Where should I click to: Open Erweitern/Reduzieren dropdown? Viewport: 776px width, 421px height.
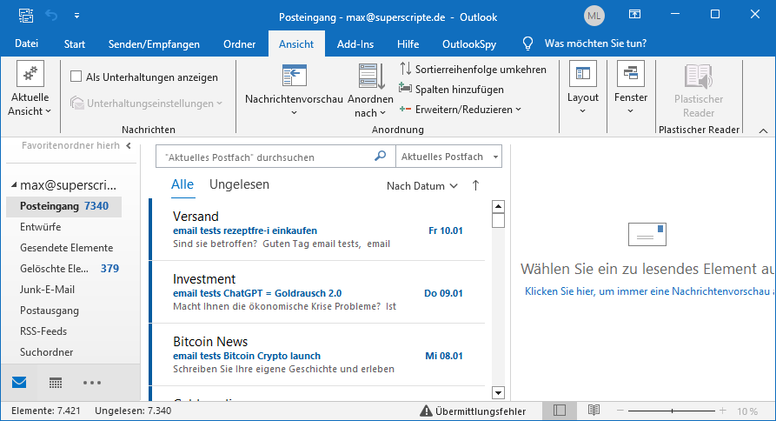461,110
